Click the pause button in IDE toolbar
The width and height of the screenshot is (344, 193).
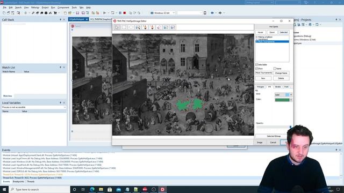[x=120, y=13]
